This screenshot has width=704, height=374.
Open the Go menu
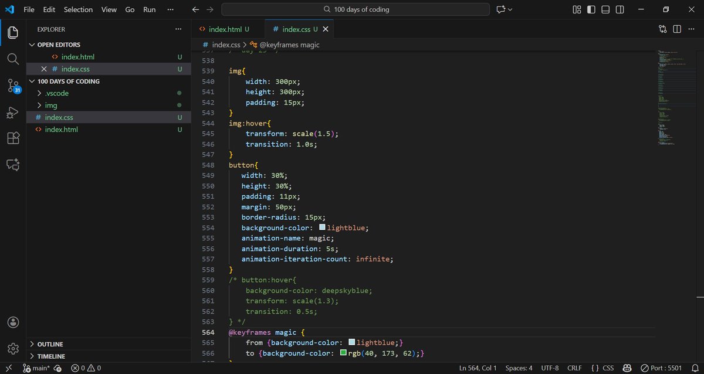click(130, 9)
